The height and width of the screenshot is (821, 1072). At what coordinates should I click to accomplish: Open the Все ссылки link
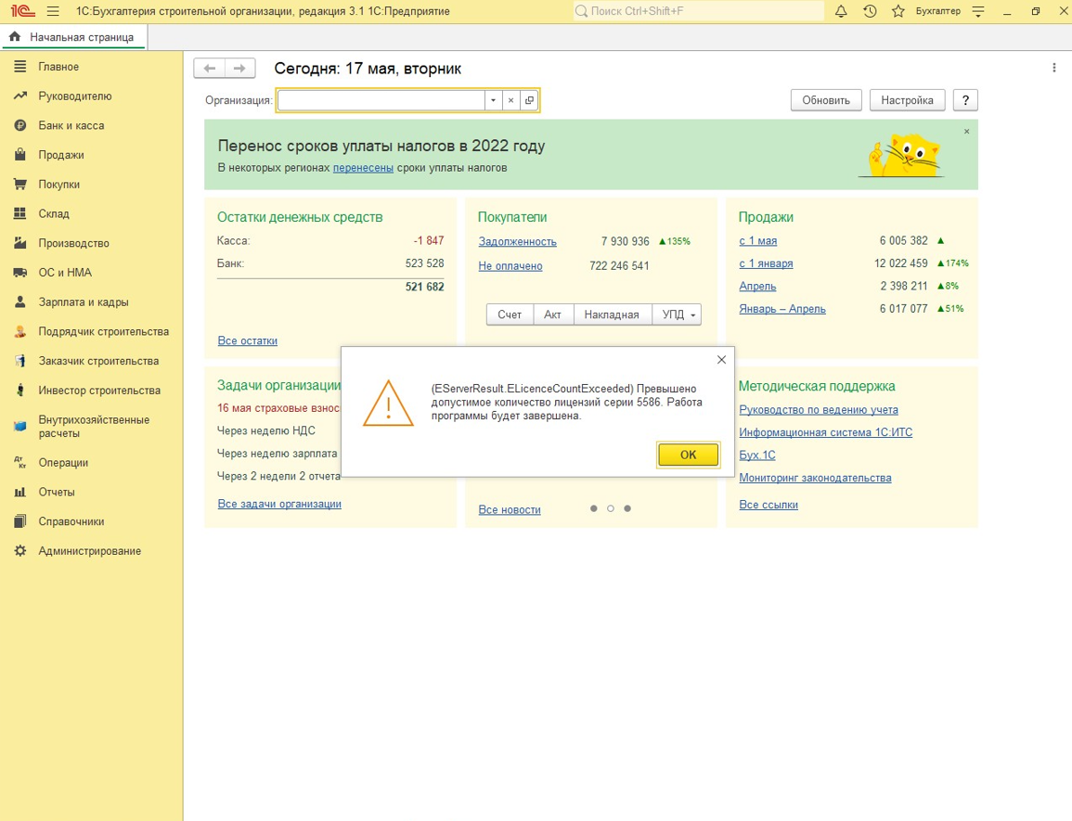(x=768, y=505)
